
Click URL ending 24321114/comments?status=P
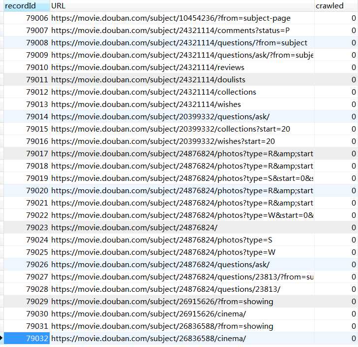170,30
